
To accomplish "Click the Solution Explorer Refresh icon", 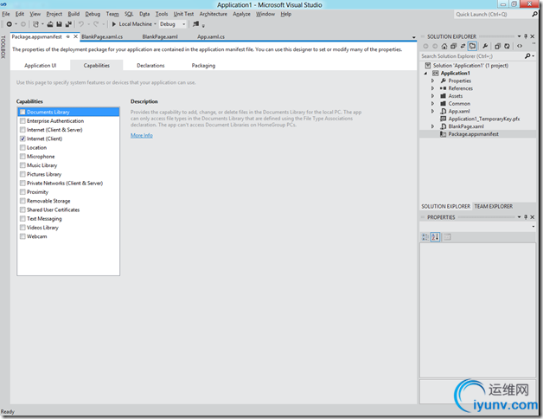I will (x=507, y=46).
